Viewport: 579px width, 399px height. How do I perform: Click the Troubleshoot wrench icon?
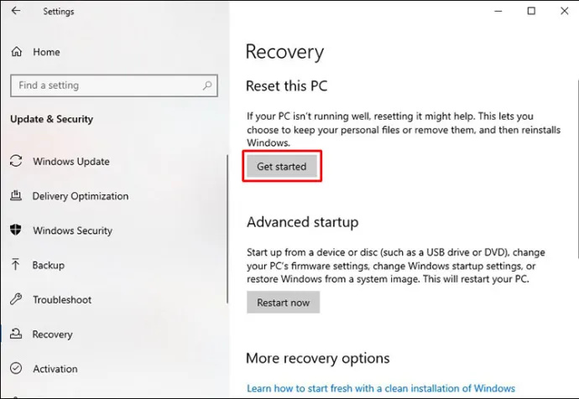(16, 299)
